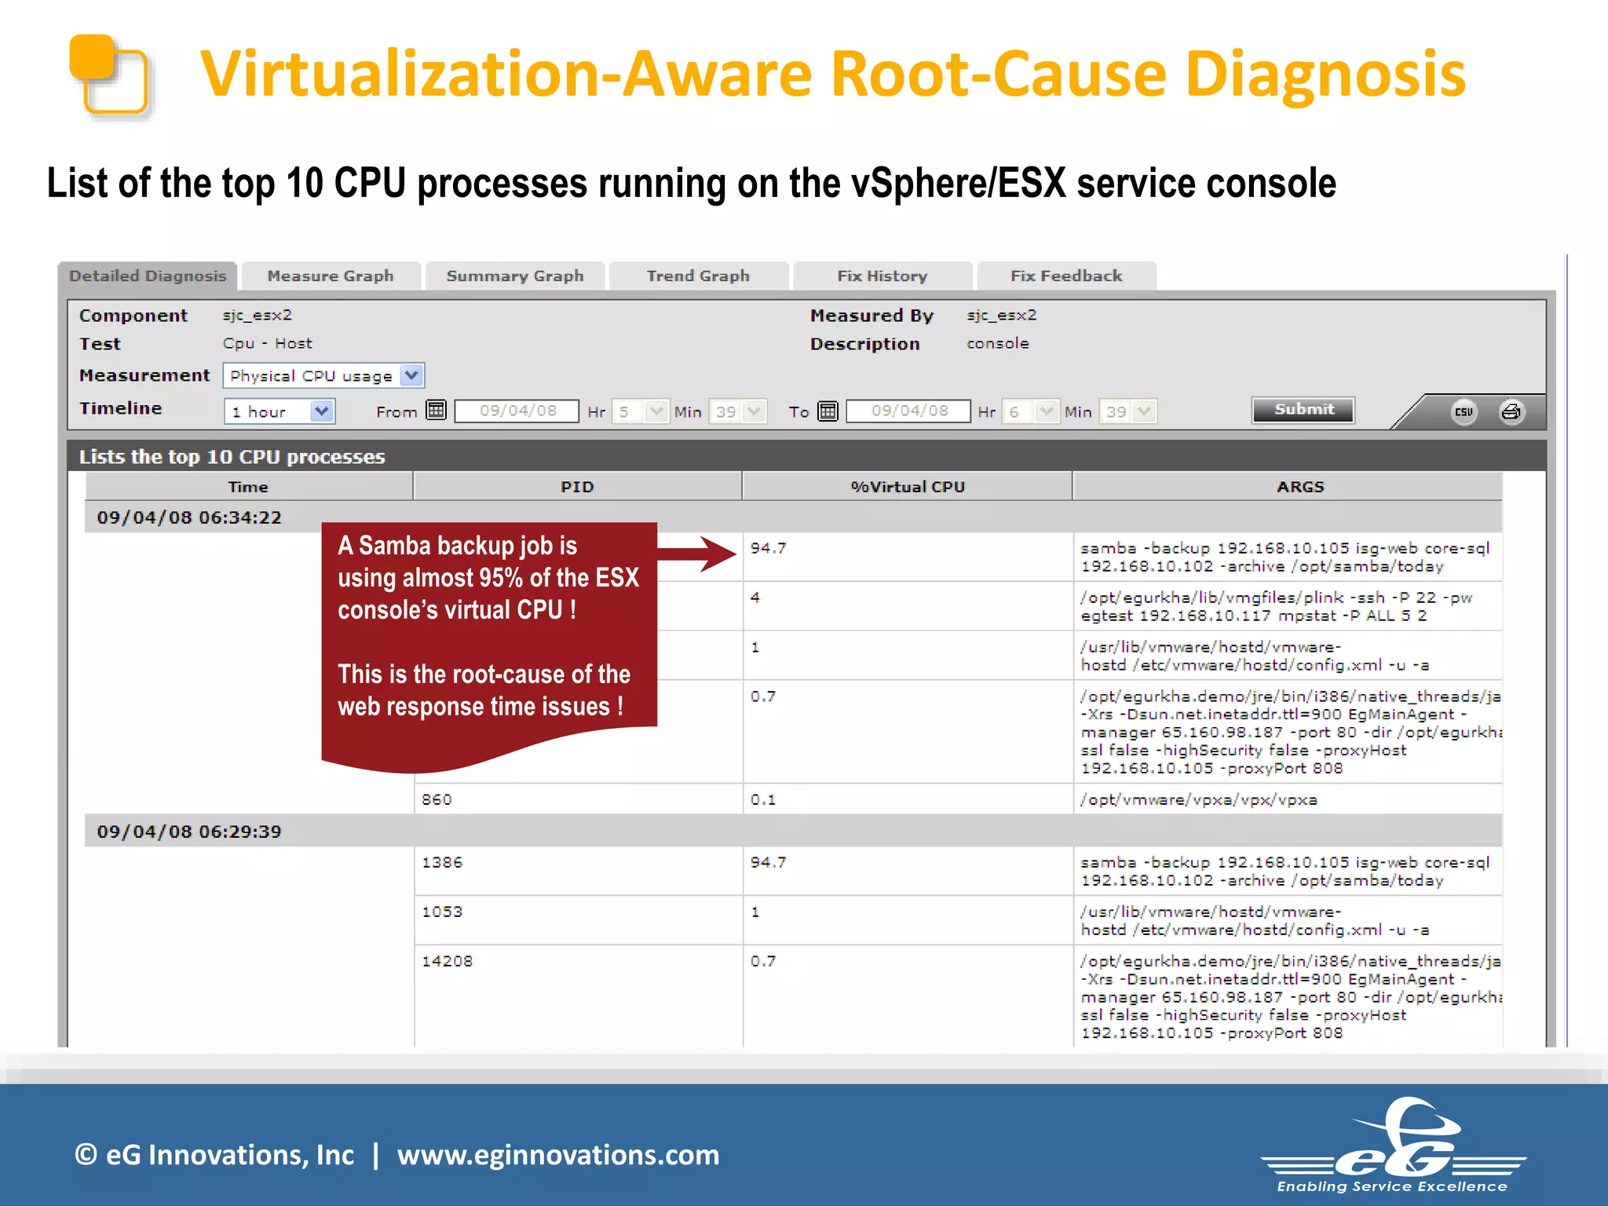Click PID cell 1053
This screenshot has width=1608, height=1206.
(x=579, y=920)
